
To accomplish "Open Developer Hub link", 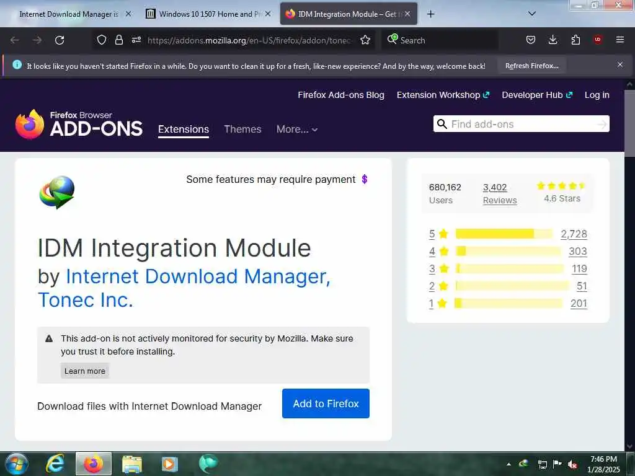I will [x=537, y=95].
